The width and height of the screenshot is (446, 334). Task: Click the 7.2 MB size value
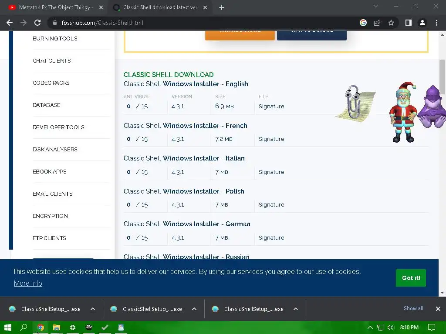point(224,139)
